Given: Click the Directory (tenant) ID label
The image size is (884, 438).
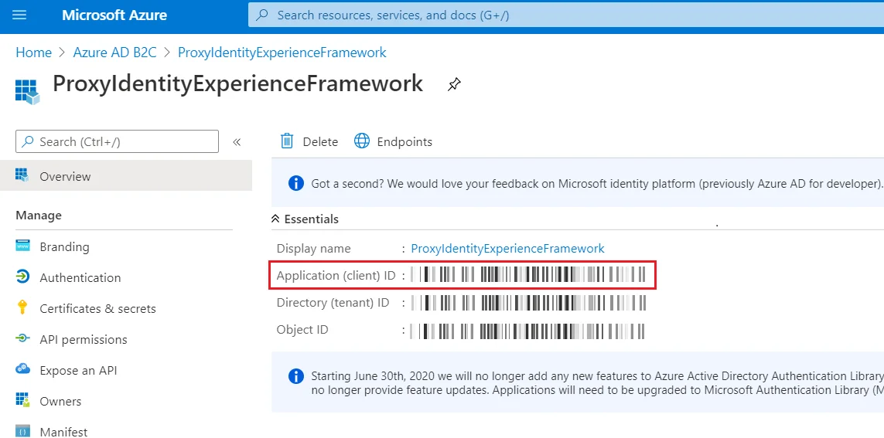Looking at the screenshot, I should click(x=333, y=303).
